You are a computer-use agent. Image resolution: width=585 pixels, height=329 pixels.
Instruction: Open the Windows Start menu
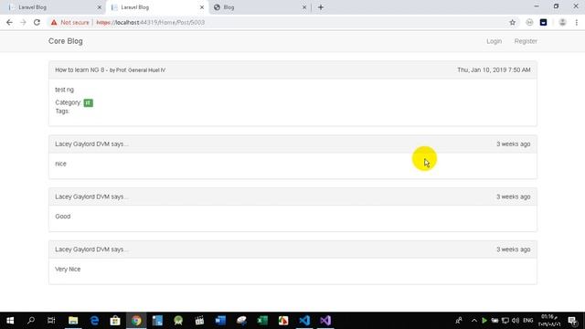pos(10,321)
